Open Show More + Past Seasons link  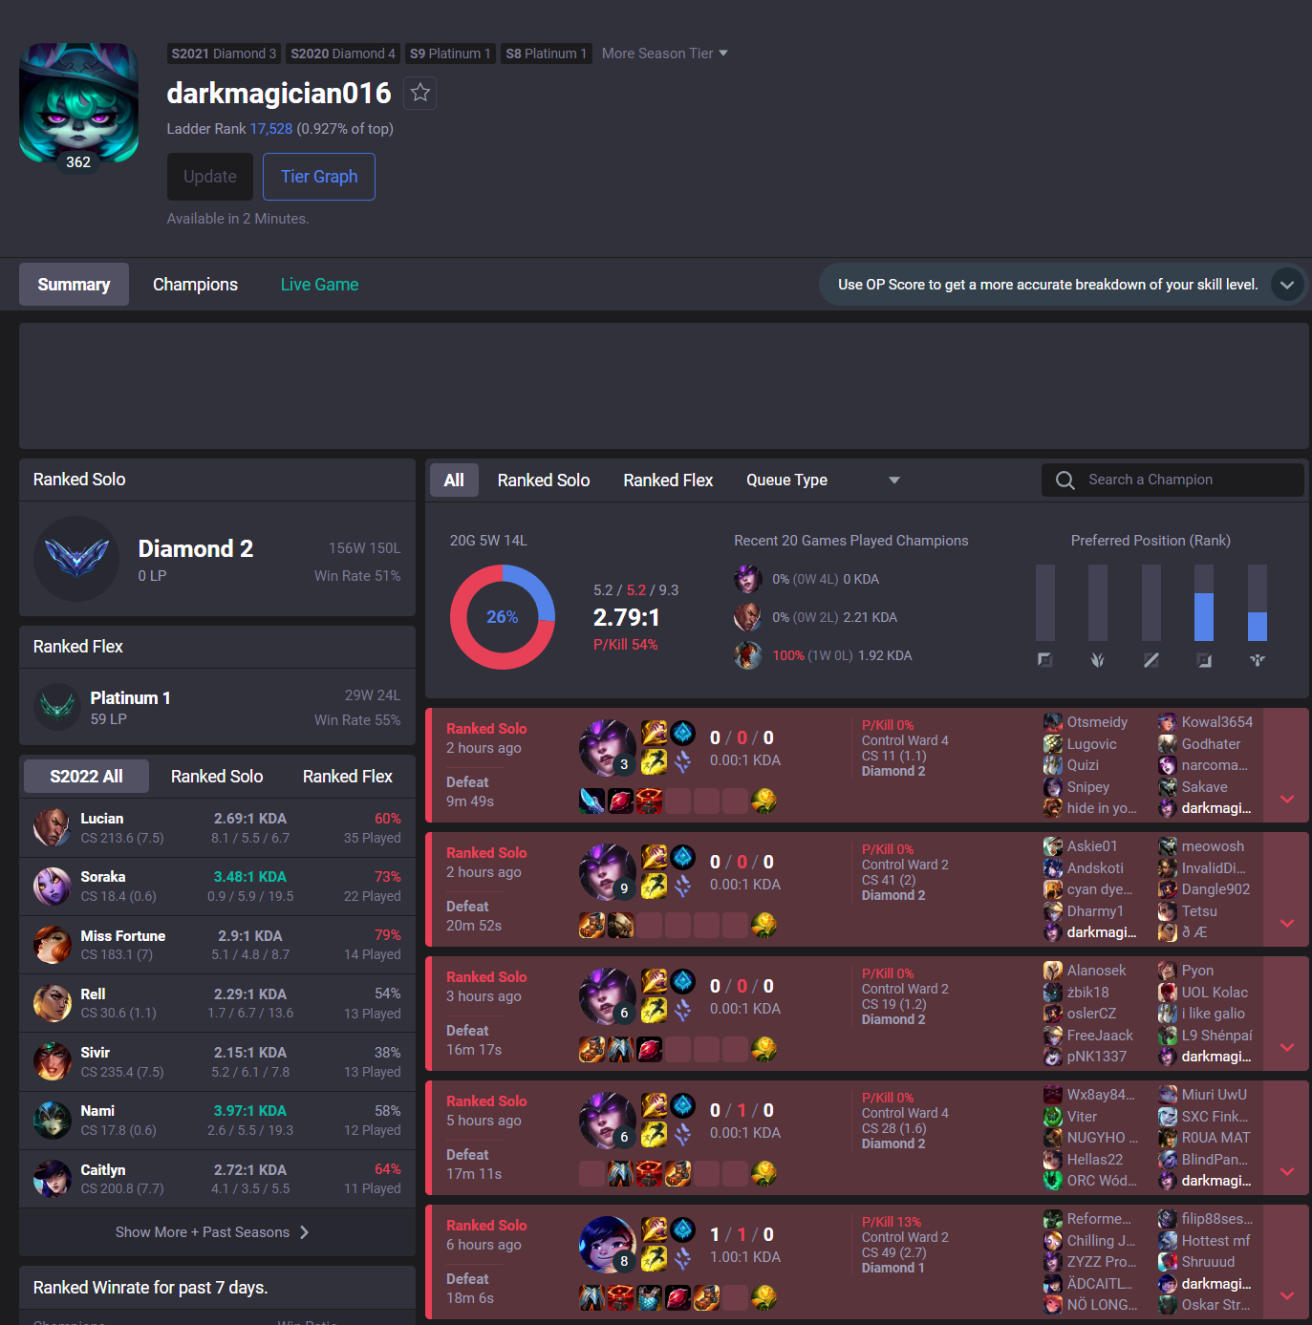click(x=212, y=1232)
